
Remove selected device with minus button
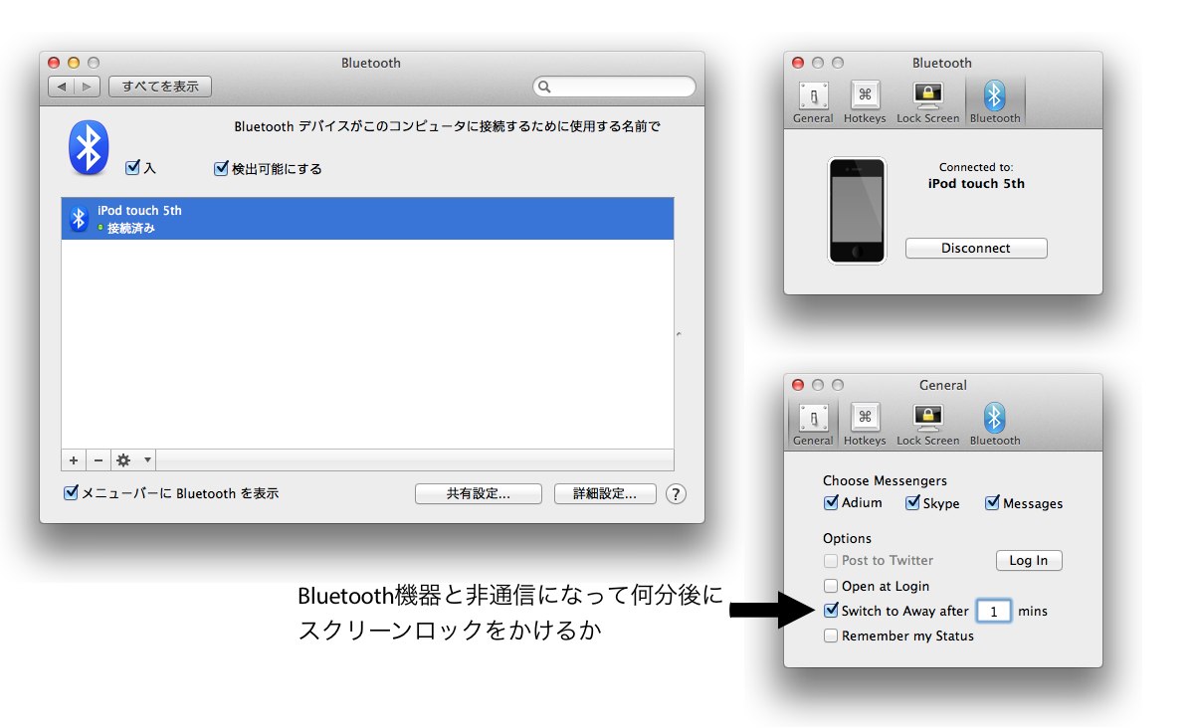[x=98, y=460]
